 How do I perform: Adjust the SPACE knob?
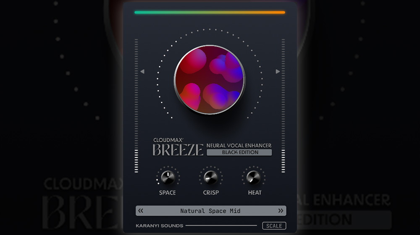(x=168, y=177)
